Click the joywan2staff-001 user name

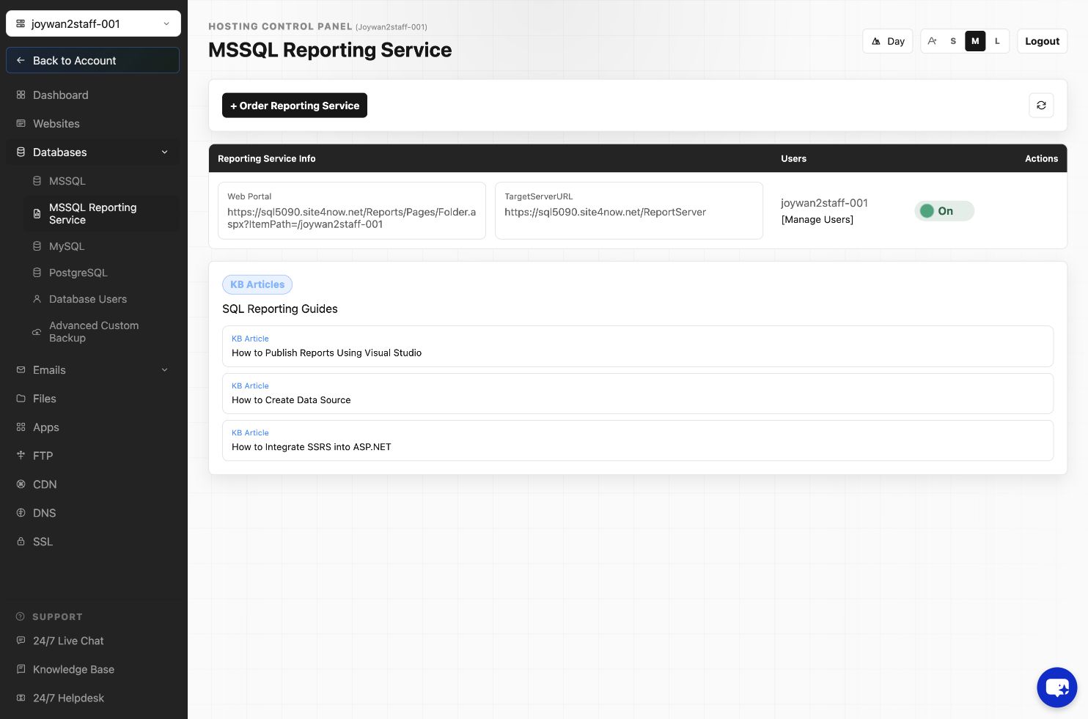pos(824,203)
